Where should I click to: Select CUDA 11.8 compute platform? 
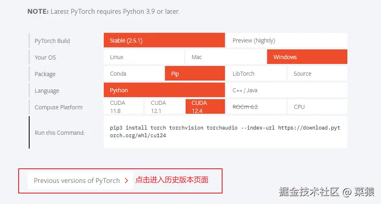[124, 106]
